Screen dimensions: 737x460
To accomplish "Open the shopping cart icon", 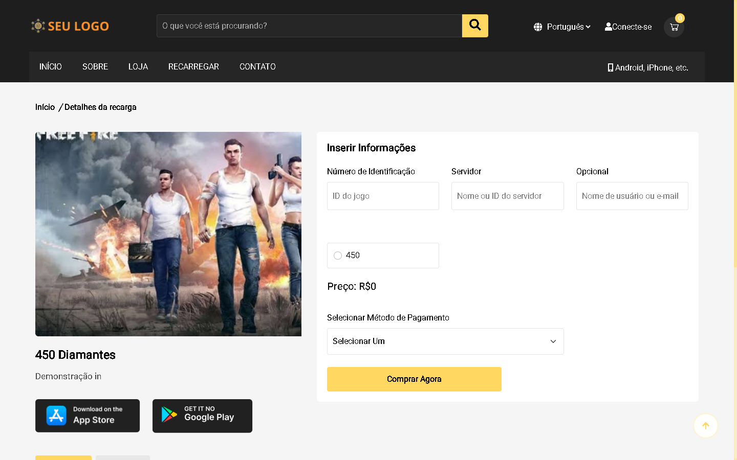I will coord(674,27).
